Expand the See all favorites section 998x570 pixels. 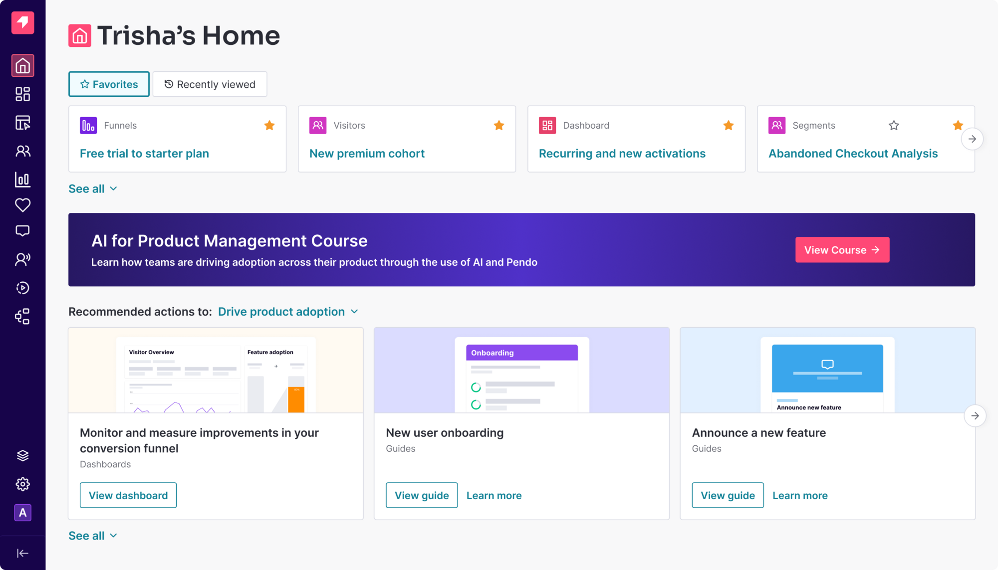(93, 189)
